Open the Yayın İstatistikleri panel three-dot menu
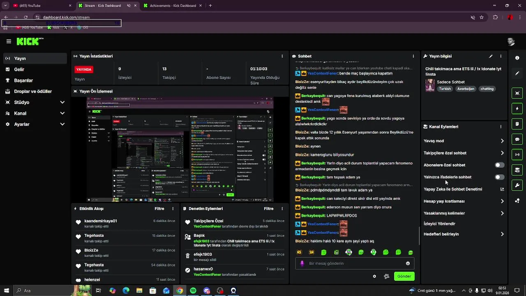Screen dimensions: 526x296 (x=282, y=56)
